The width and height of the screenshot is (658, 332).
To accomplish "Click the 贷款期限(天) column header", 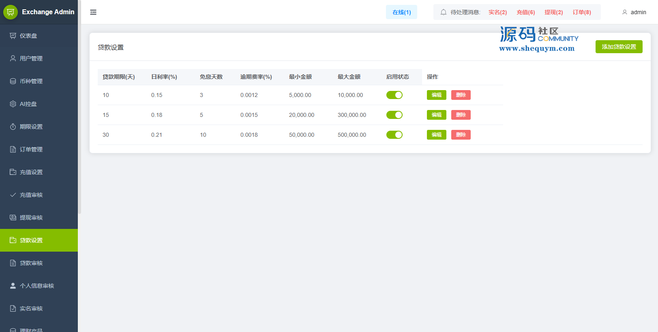I will [x=119, y=77].
